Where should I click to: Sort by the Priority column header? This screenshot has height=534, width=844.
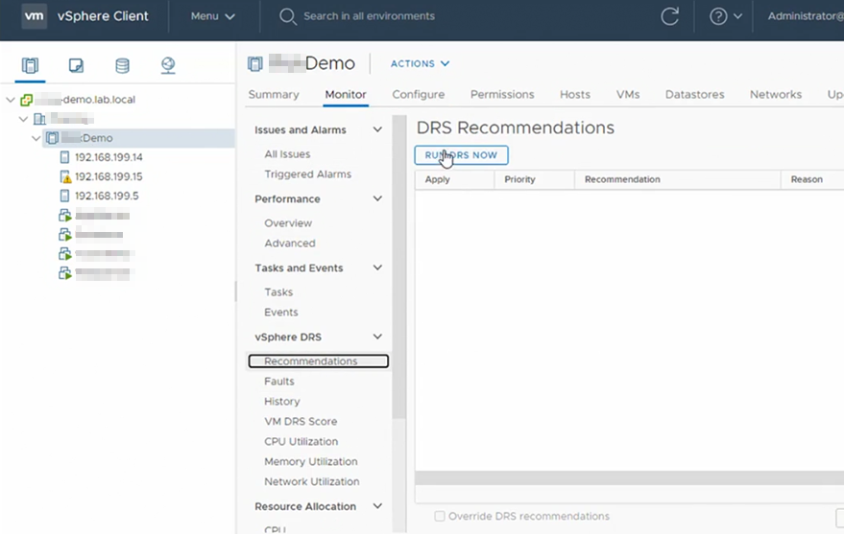click(534, 179)
